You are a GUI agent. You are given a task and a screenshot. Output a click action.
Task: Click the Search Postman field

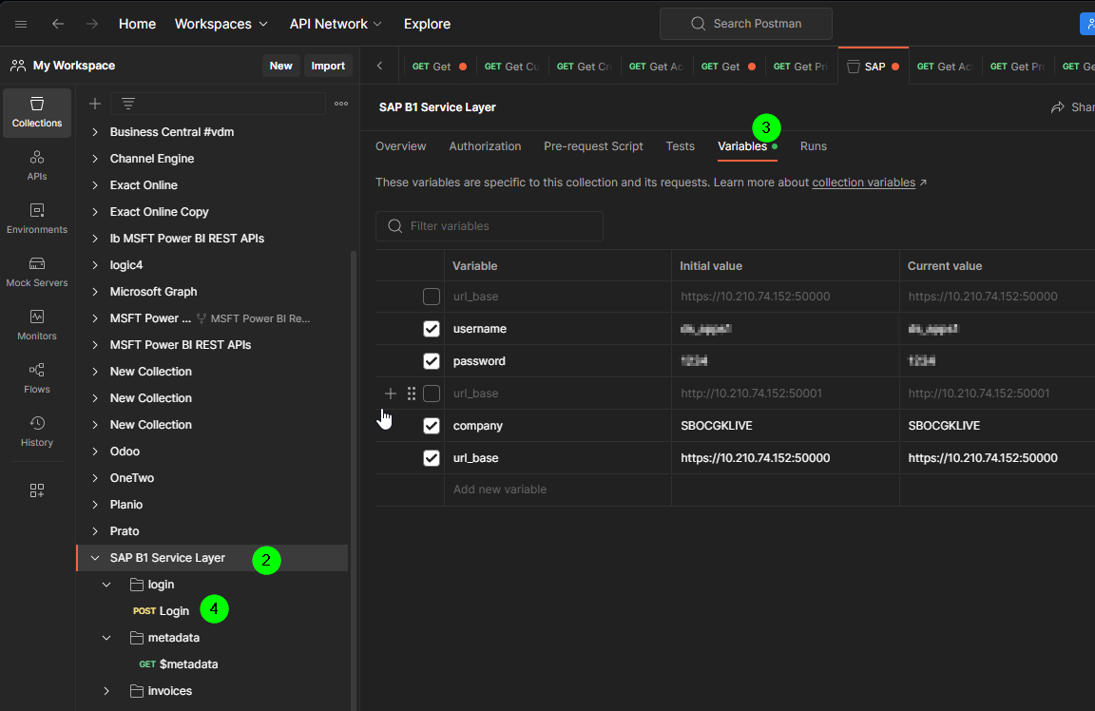745,24
